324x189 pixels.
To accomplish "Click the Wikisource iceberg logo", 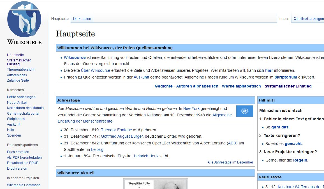I will click(24, 23).
